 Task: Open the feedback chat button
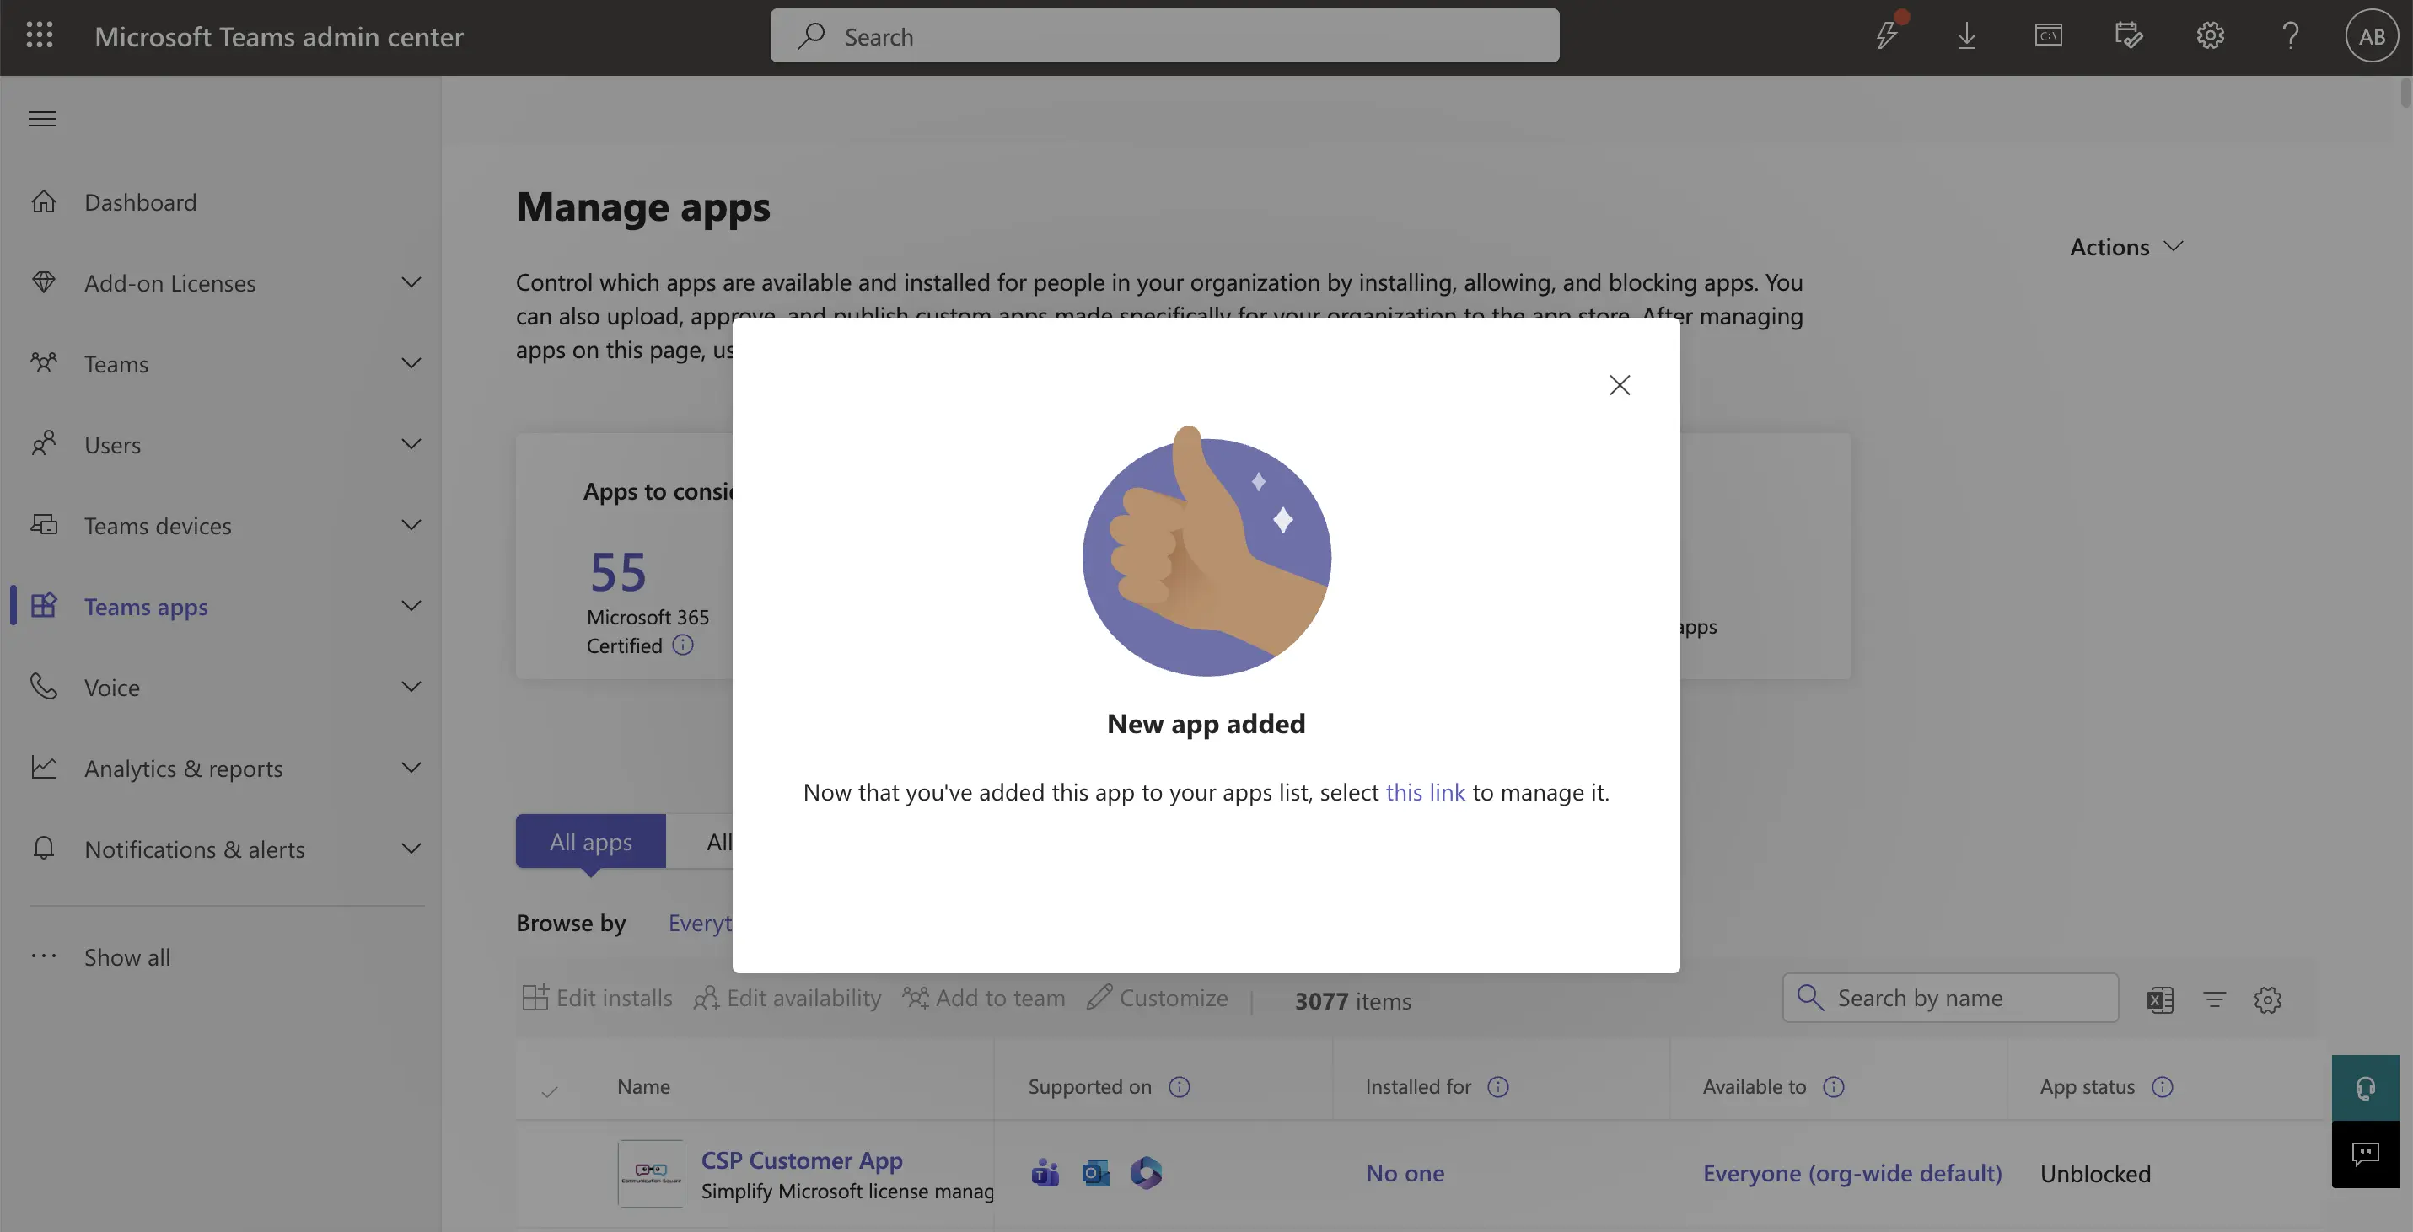[2365, 1154]
